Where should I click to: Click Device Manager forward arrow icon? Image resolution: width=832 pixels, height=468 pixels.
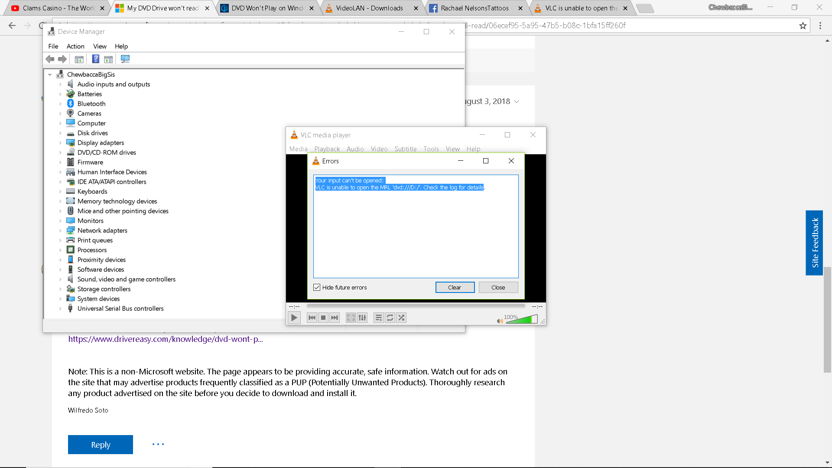point(62,59)
